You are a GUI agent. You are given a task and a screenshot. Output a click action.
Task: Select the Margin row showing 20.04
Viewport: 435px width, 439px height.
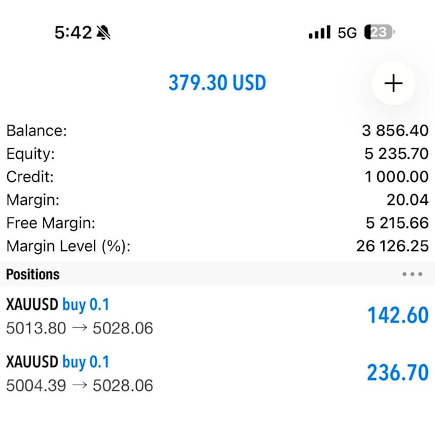[217, 200]
